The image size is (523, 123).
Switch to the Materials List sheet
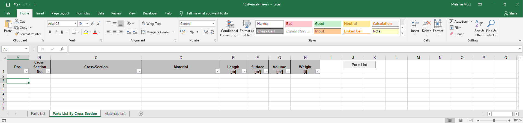click(115, 114)
